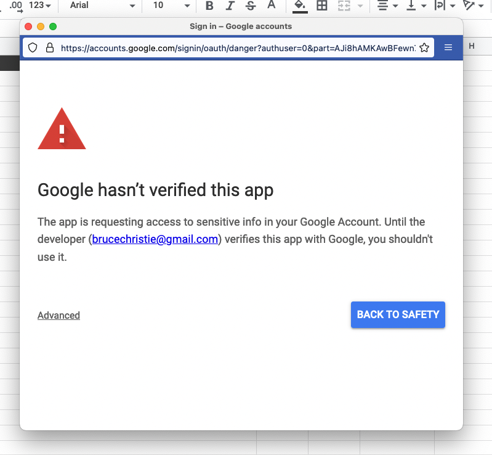The width and height of the screenshot is (492, 455).
Task: Click the Advanced link
Action: (58, 315)
